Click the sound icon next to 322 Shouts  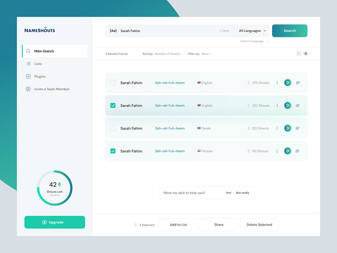coord(248,105)
